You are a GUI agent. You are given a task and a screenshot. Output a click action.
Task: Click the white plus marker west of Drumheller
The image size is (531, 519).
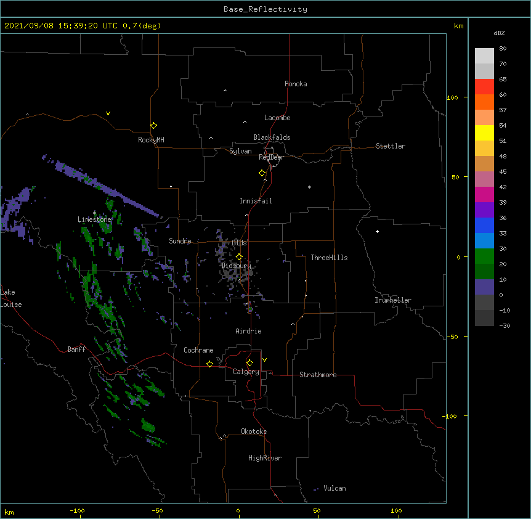coord(377,231)
